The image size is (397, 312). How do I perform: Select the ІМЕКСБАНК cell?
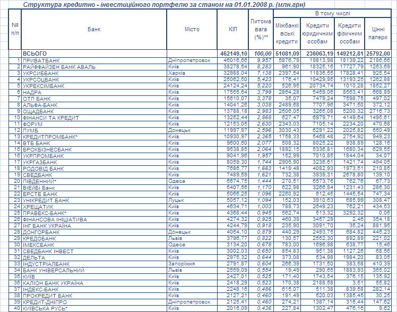click(94, 245)
